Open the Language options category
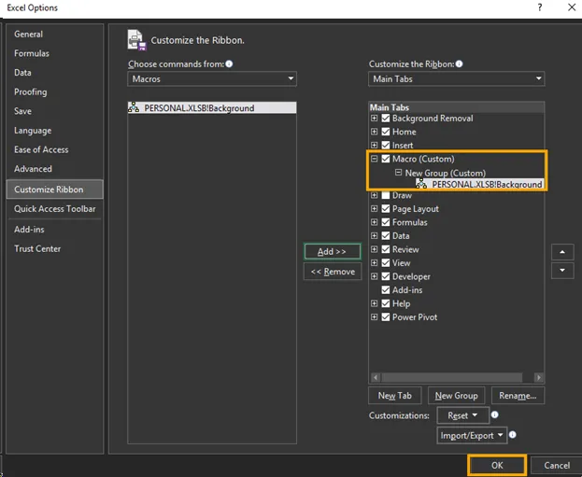Image resolution: width=582 pixels, height=477 pixels. pyautogui.click(x=54, y=131)
